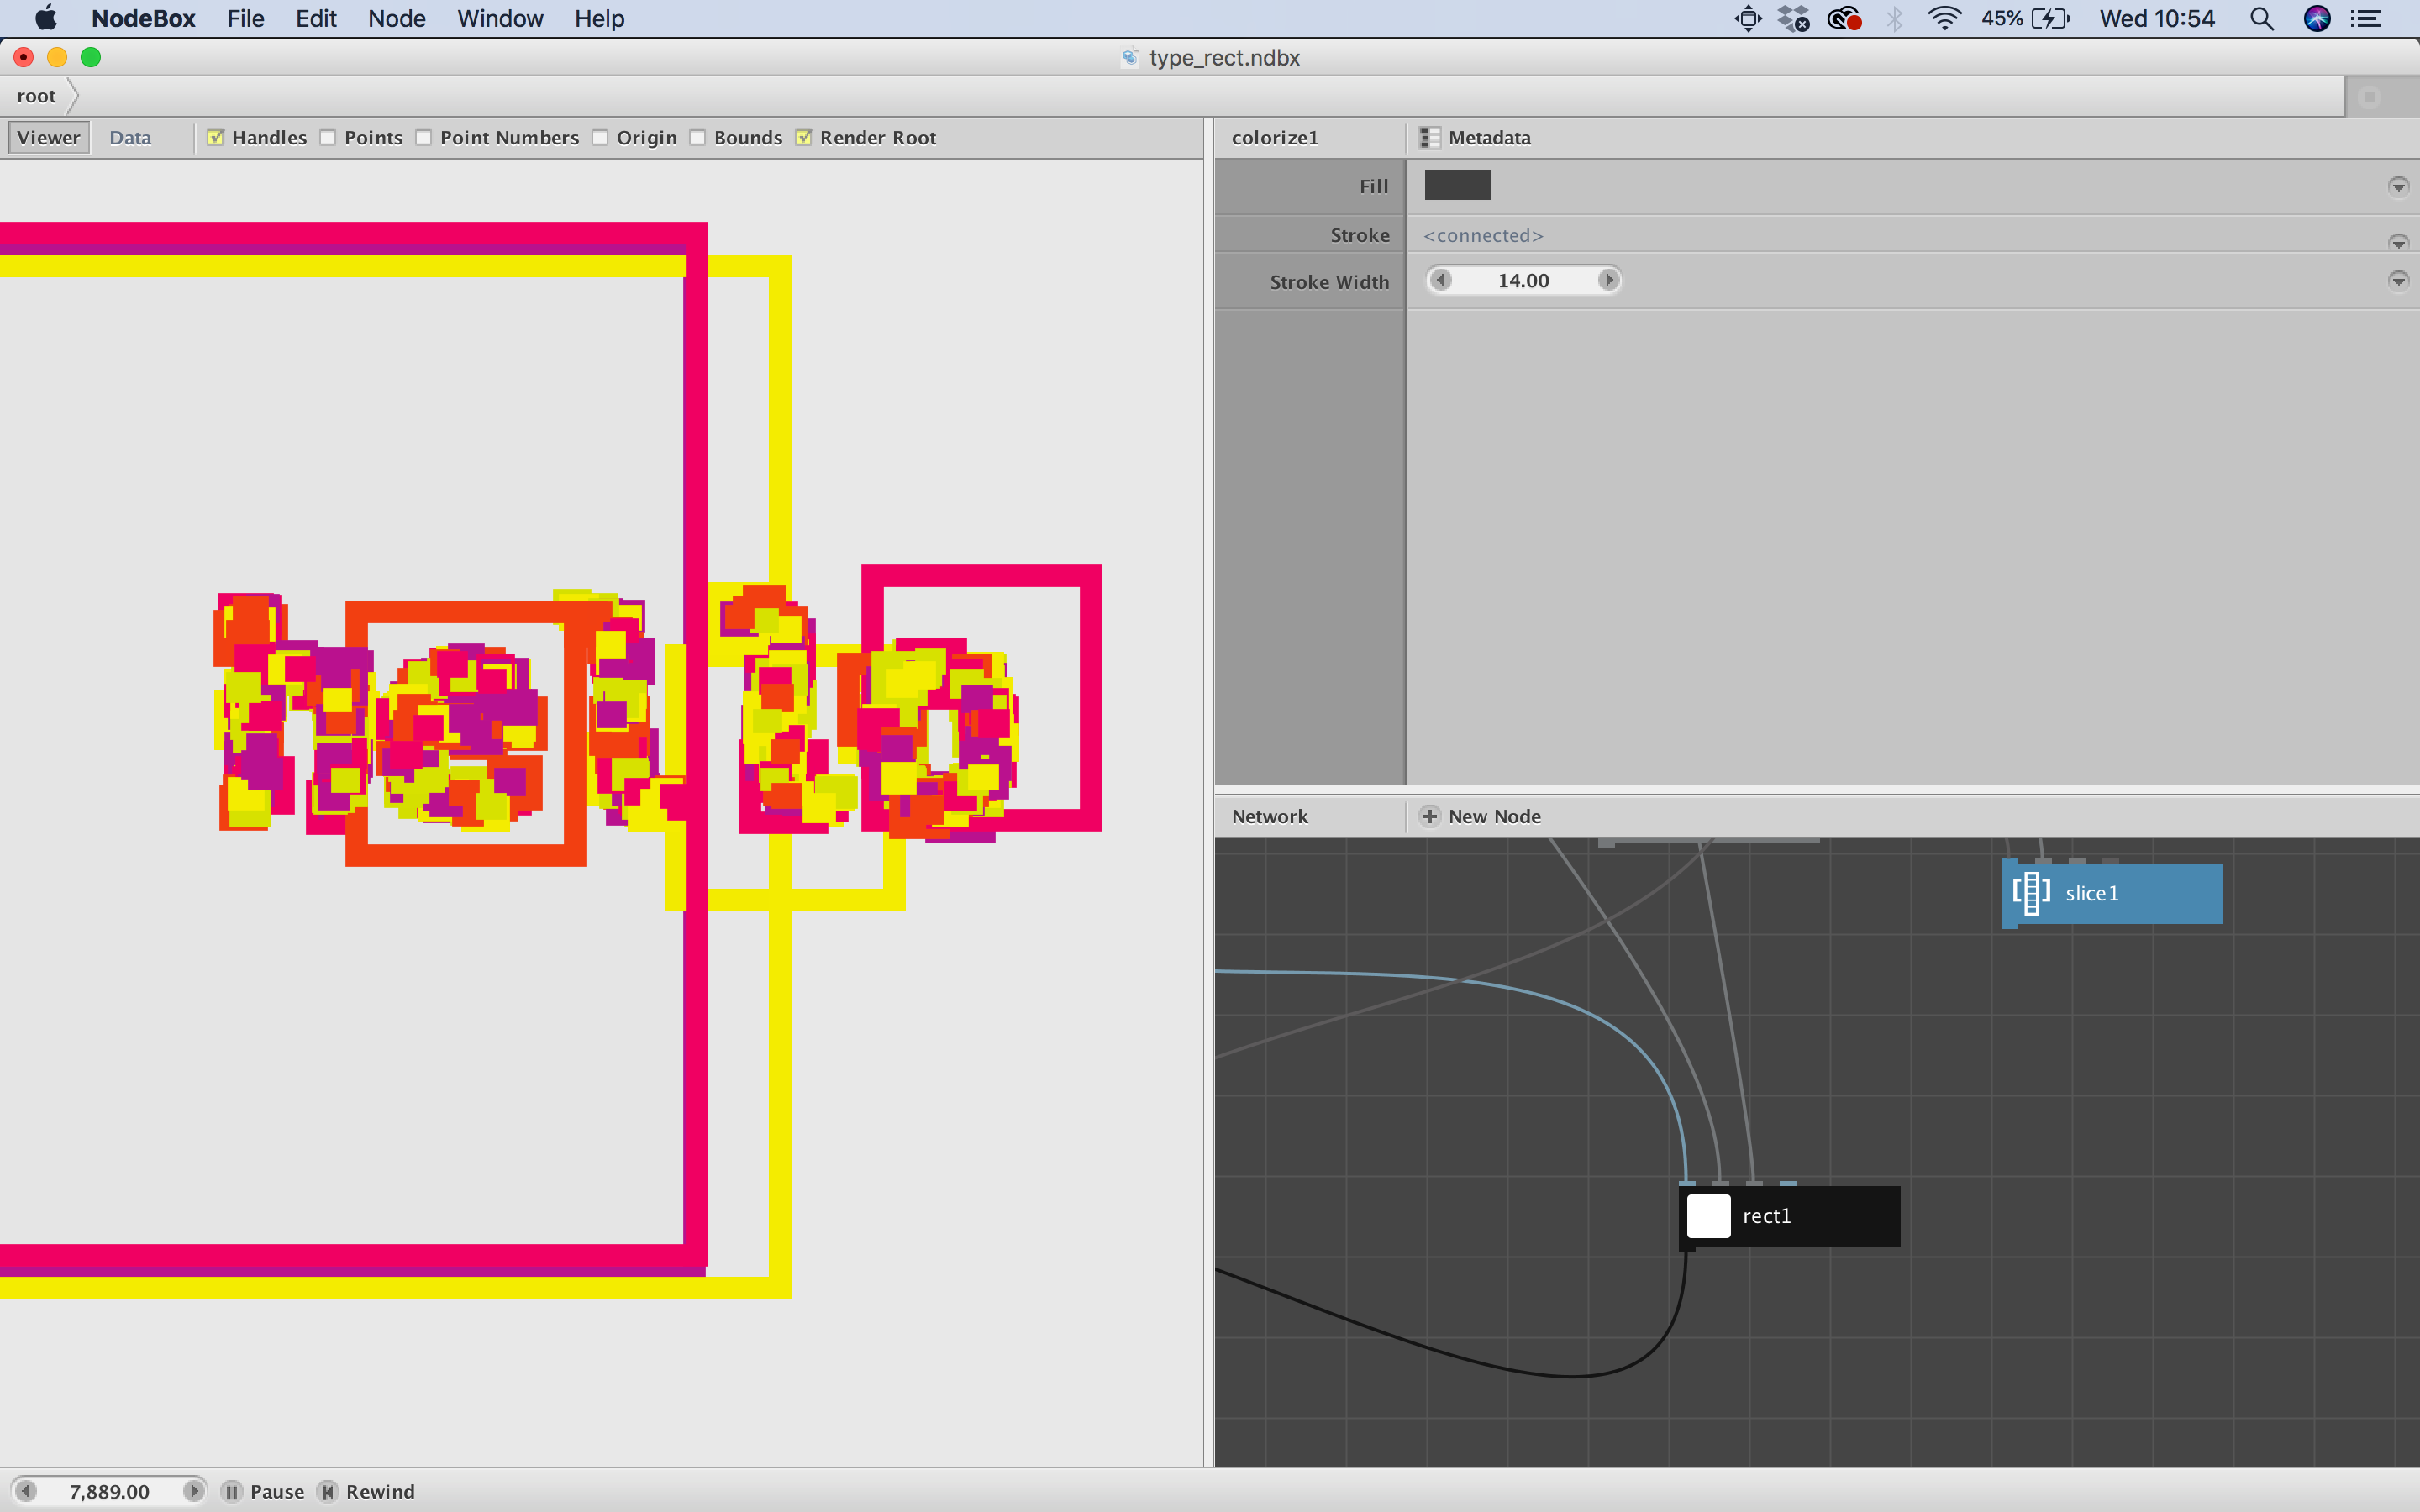Open the Wi-Fi status icon
The height and width of the screenshot is (1512, 2420).
1944,19
